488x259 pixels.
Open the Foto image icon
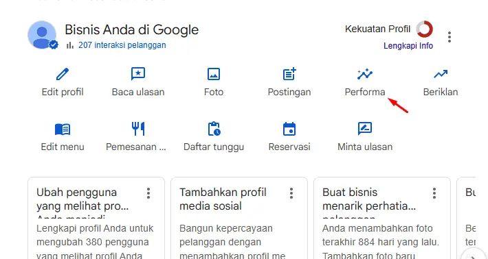click(x=214, y=74)
